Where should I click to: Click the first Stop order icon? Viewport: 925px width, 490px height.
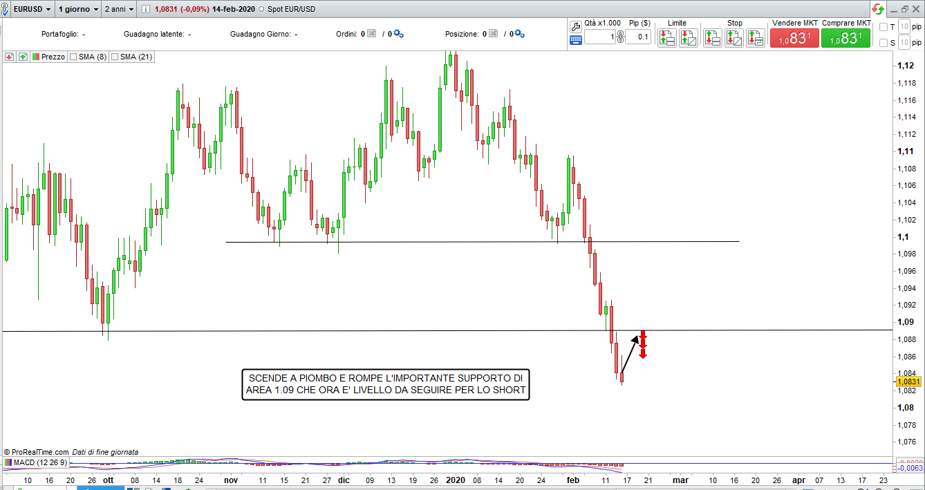713,38
